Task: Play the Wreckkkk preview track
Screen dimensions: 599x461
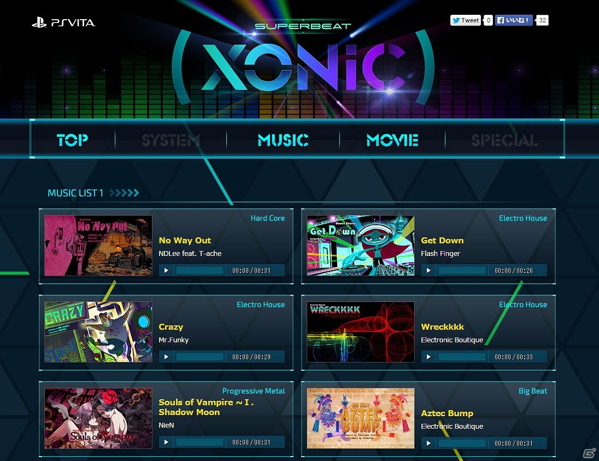Action: pyautogui.click(x=428, y=357)
